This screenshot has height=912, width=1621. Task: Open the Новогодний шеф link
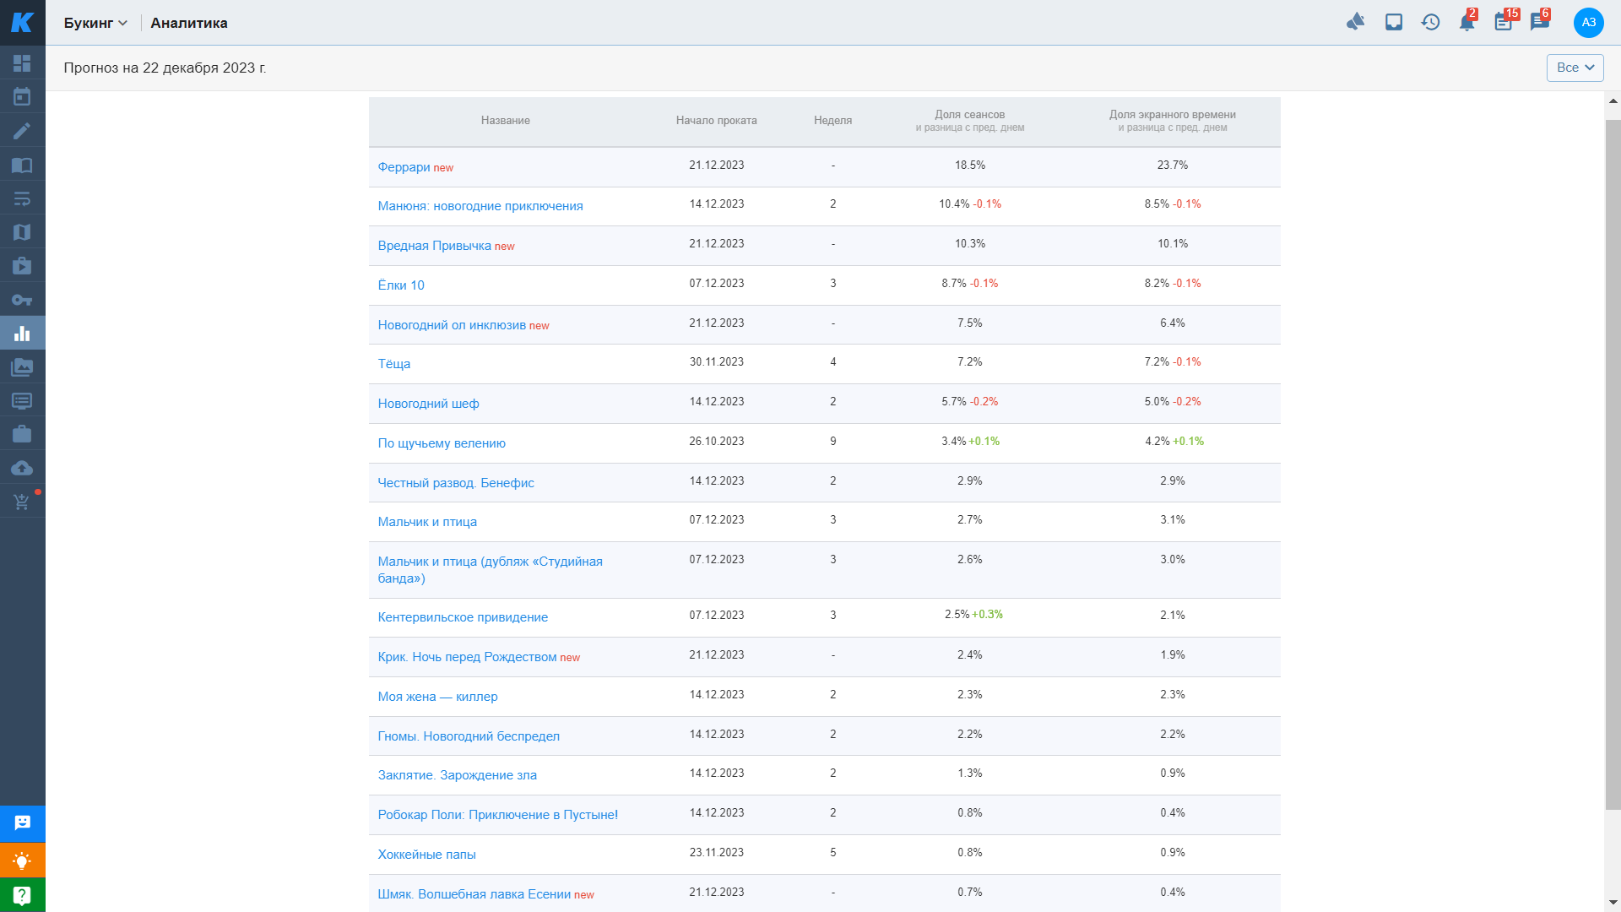point(428,404)
